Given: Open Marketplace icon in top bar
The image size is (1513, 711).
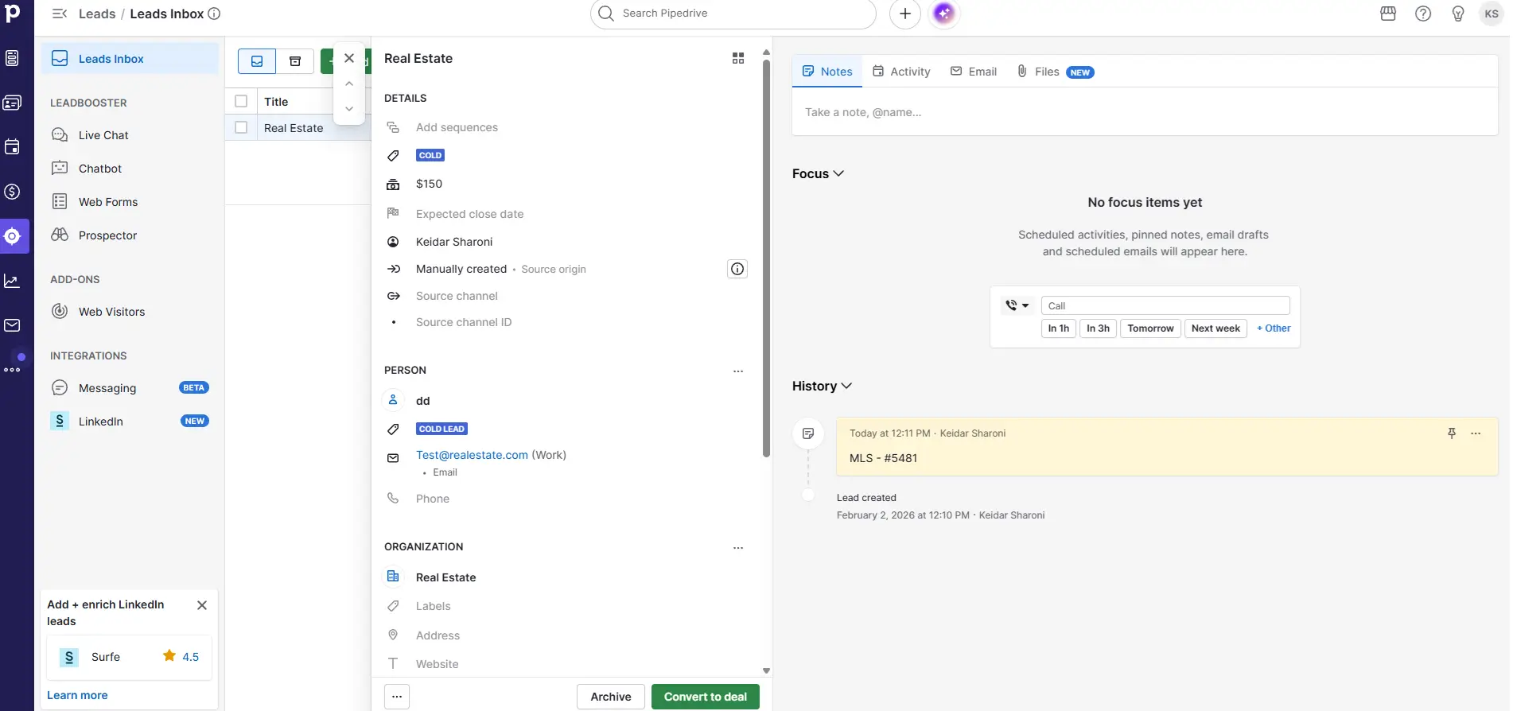Looking at the screenshot, I should tap(1388, 14).
